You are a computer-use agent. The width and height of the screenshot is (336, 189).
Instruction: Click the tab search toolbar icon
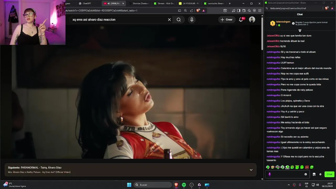(225, 10)
